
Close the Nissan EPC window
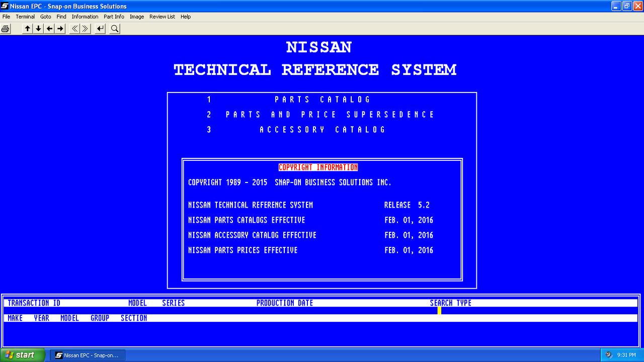click(x=637, y=6)
